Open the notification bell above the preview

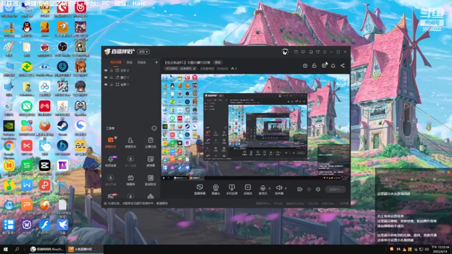[333, 65]
